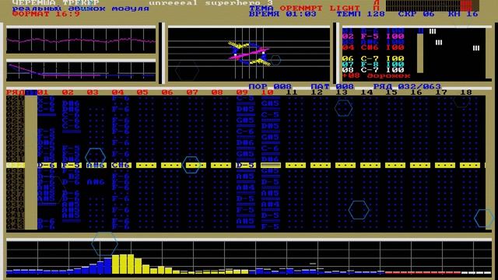Select channel 05 column header
Screen dimensions: 498x280
click(142, 93)
